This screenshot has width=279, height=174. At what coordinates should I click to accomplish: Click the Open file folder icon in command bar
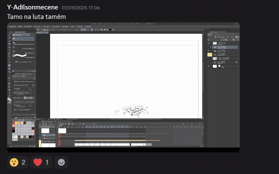(x=45, y=30)
